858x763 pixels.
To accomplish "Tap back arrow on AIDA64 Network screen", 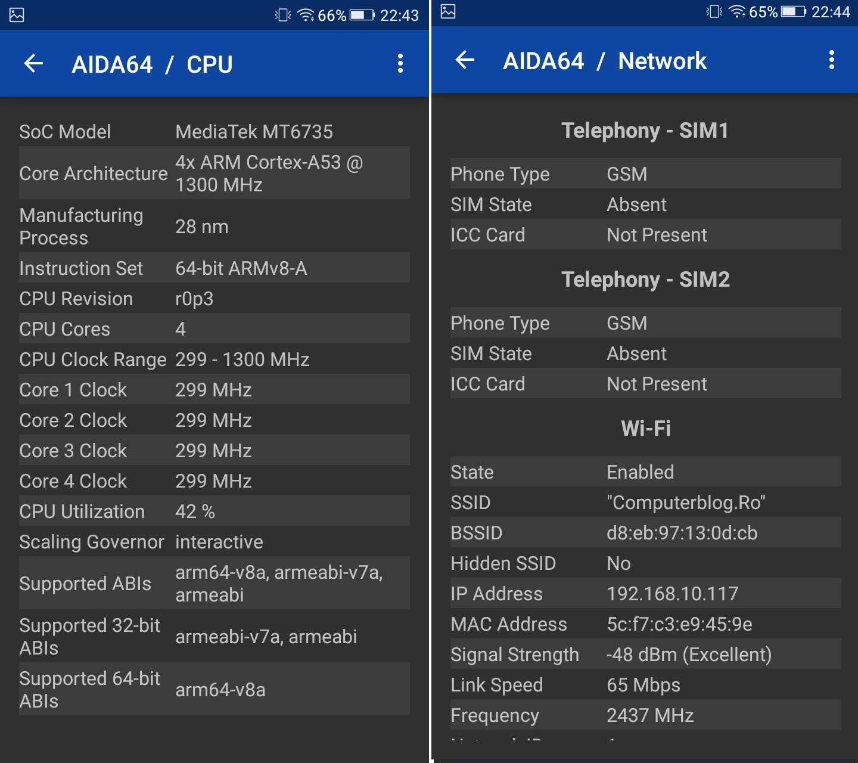I will (x=465, y=60).
